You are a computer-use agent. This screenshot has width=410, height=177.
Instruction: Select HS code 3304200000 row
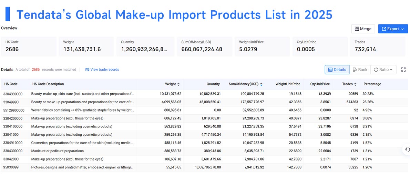[x=204, y=118]
